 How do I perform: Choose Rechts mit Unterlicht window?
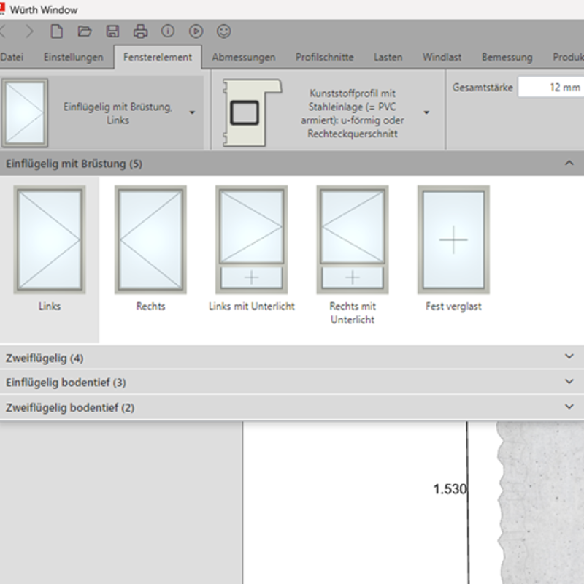352,240
